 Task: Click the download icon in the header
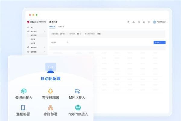[134, 22]
